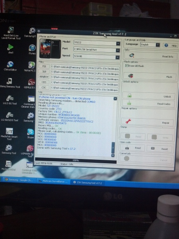Click the Cancel job button
This screenshot has height=239, width=179.
coord(146,159)
